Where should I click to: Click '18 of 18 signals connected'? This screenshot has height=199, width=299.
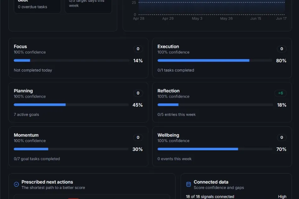coord(210,197)
